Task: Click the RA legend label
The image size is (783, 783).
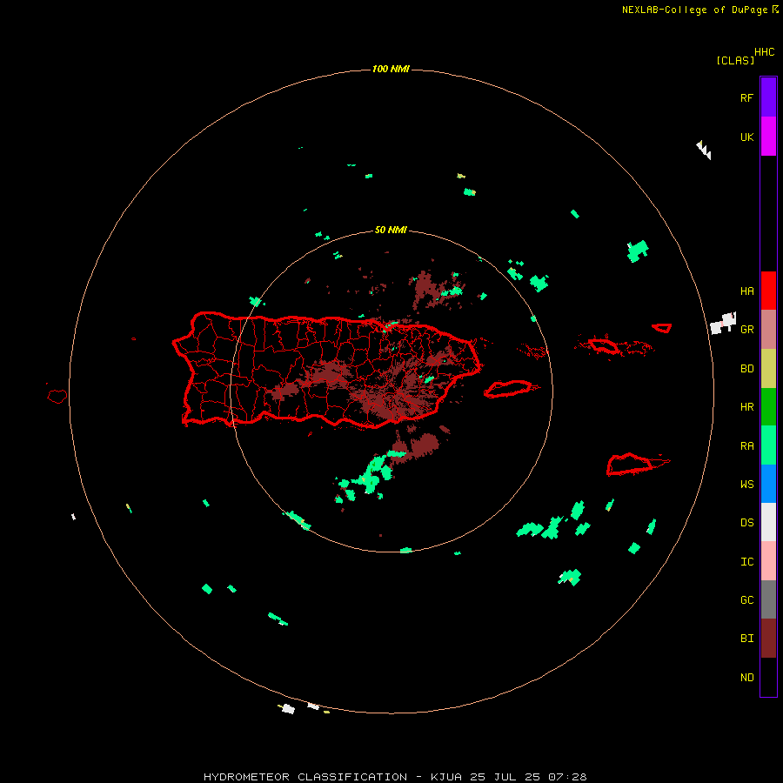Action: [747, 446]
